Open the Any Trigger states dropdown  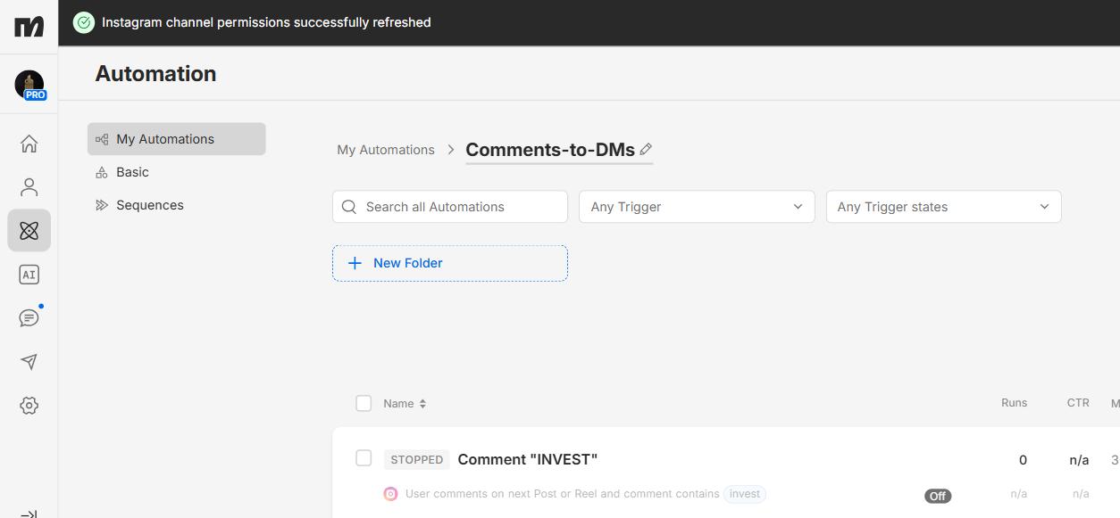(943, 207)
